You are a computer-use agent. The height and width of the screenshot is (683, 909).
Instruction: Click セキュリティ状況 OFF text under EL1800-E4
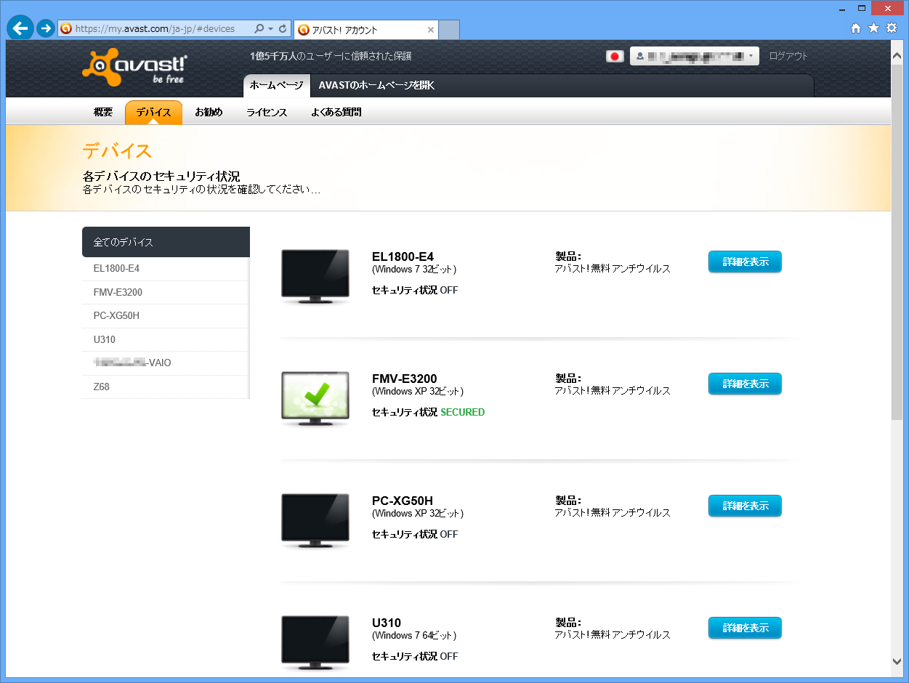pos(415,290)
